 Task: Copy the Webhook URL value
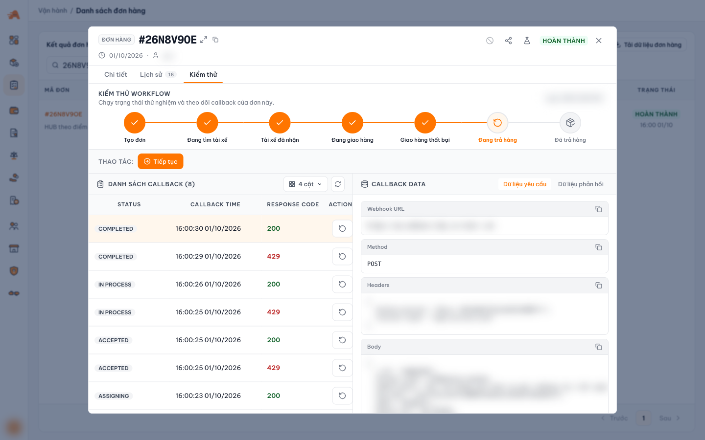[598, 209]
